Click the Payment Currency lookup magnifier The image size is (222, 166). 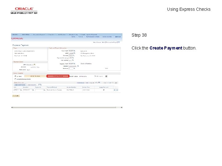[x=73, y=58]
